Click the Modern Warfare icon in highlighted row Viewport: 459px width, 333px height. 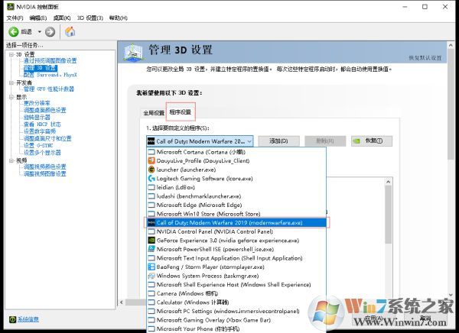tap(151, 222)
